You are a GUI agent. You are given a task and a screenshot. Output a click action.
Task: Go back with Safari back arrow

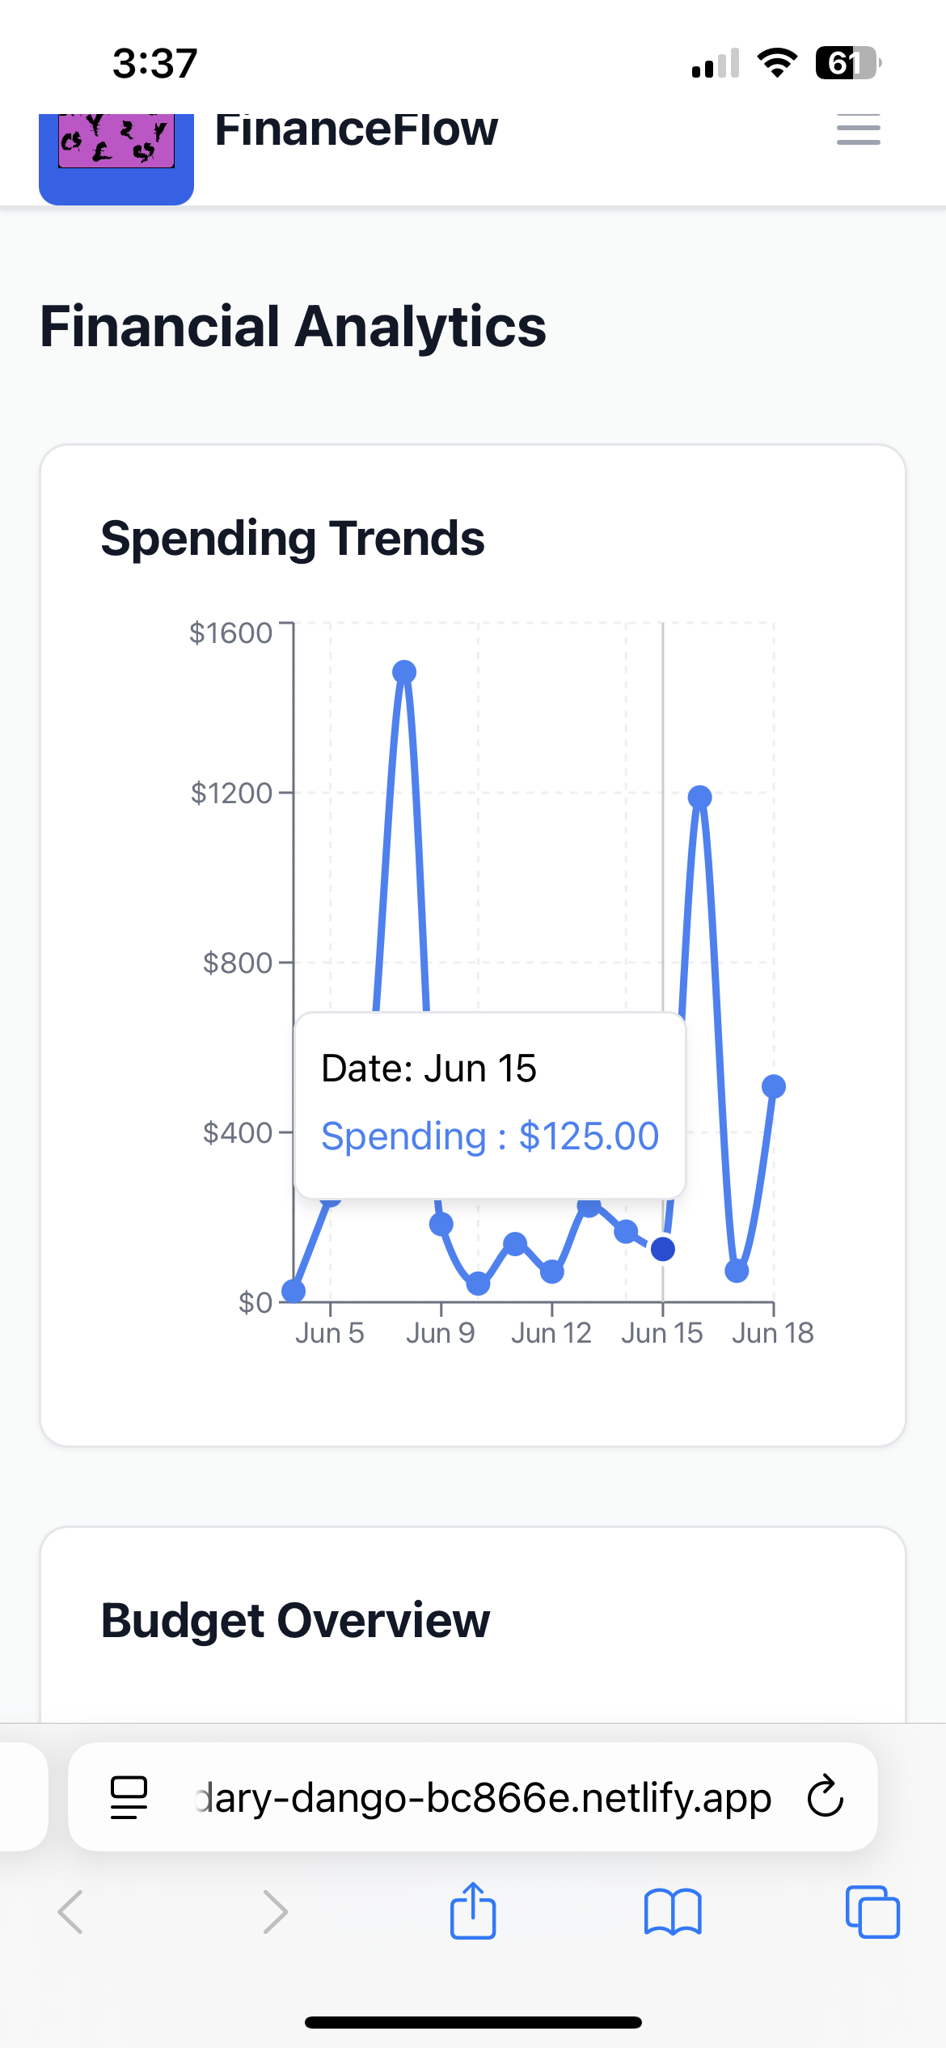71,1912
